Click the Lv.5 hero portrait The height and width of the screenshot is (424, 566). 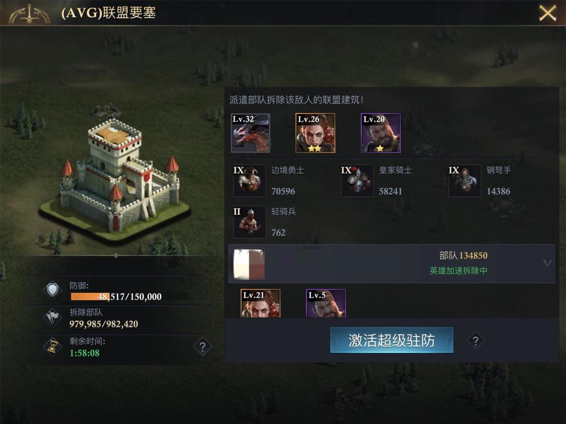pos(325,304)
